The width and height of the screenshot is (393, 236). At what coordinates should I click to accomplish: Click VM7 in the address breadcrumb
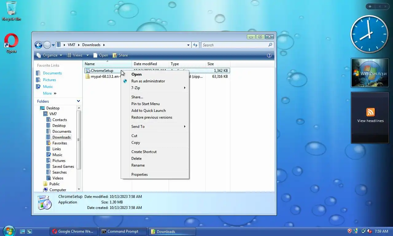(71, 45)
